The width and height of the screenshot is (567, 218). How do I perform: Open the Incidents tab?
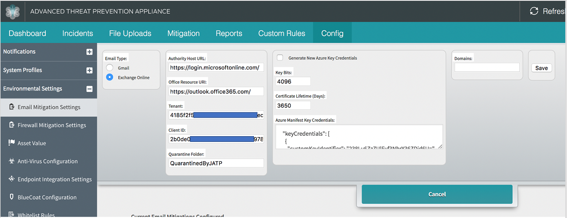(78, 33)
